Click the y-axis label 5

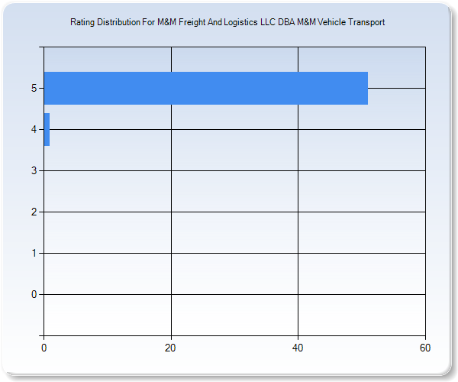tap(34, 88)
